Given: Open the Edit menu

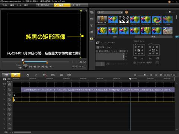Looking at the screenshot, I should [x=12, y=5].
